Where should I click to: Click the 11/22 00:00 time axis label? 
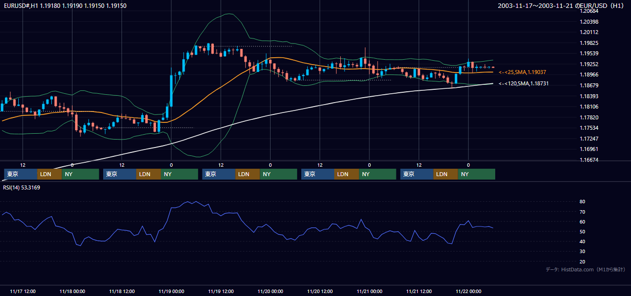coord(469,292)
